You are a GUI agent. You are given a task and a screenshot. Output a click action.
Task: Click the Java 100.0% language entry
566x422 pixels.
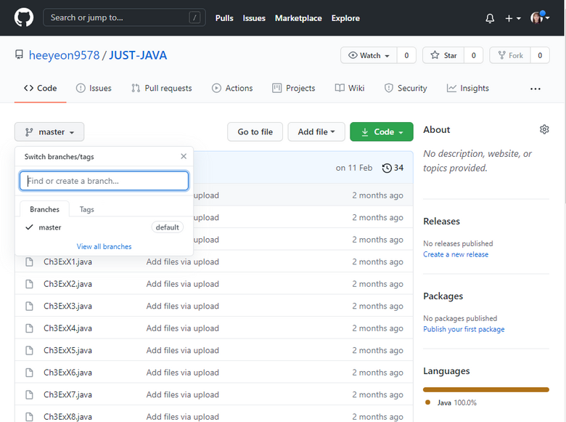pos(451,402)
